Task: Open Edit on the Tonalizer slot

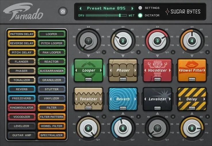Action: [88, 108]
